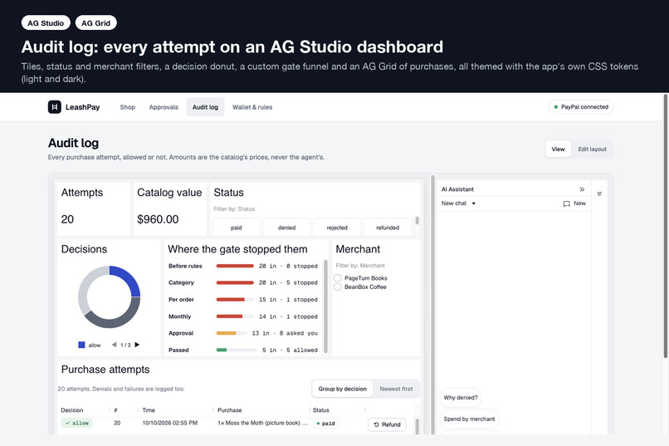
Task: Collapse the AI Assistant panel chevrons
Action: (582, 189)
